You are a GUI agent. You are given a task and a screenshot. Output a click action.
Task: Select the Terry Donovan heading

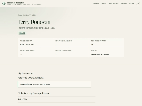point(34,22)
